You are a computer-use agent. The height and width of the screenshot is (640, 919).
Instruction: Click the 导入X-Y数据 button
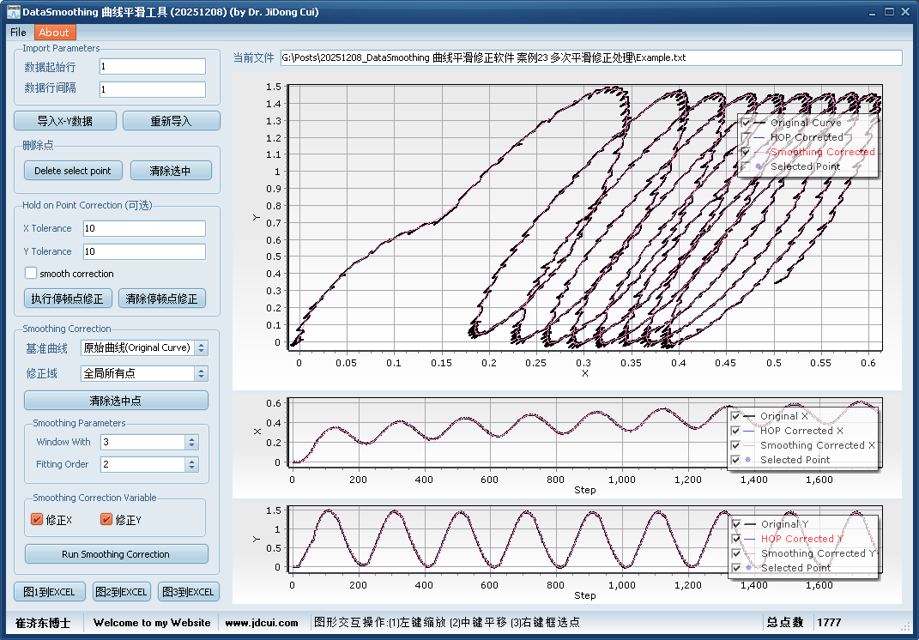point(65,121)
